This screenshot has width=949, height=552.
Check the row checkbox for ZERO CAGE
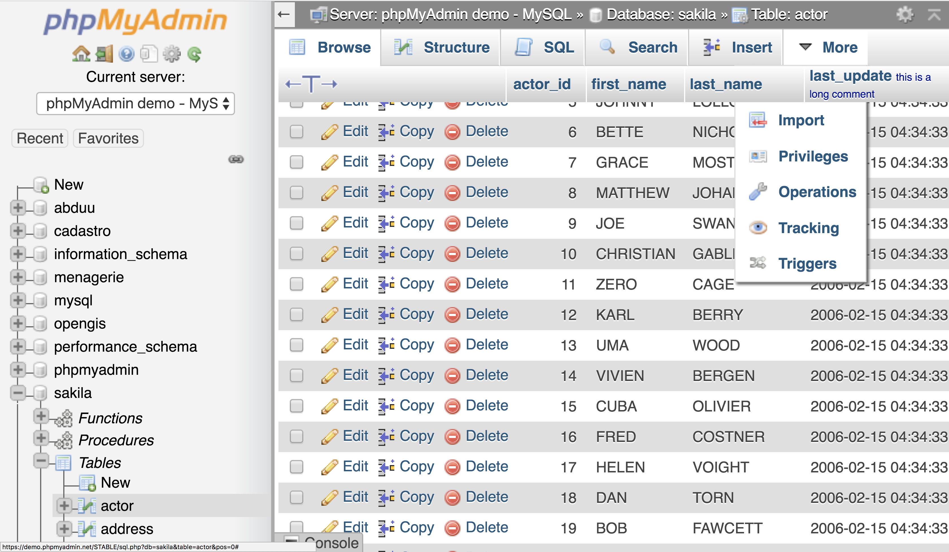296,284
